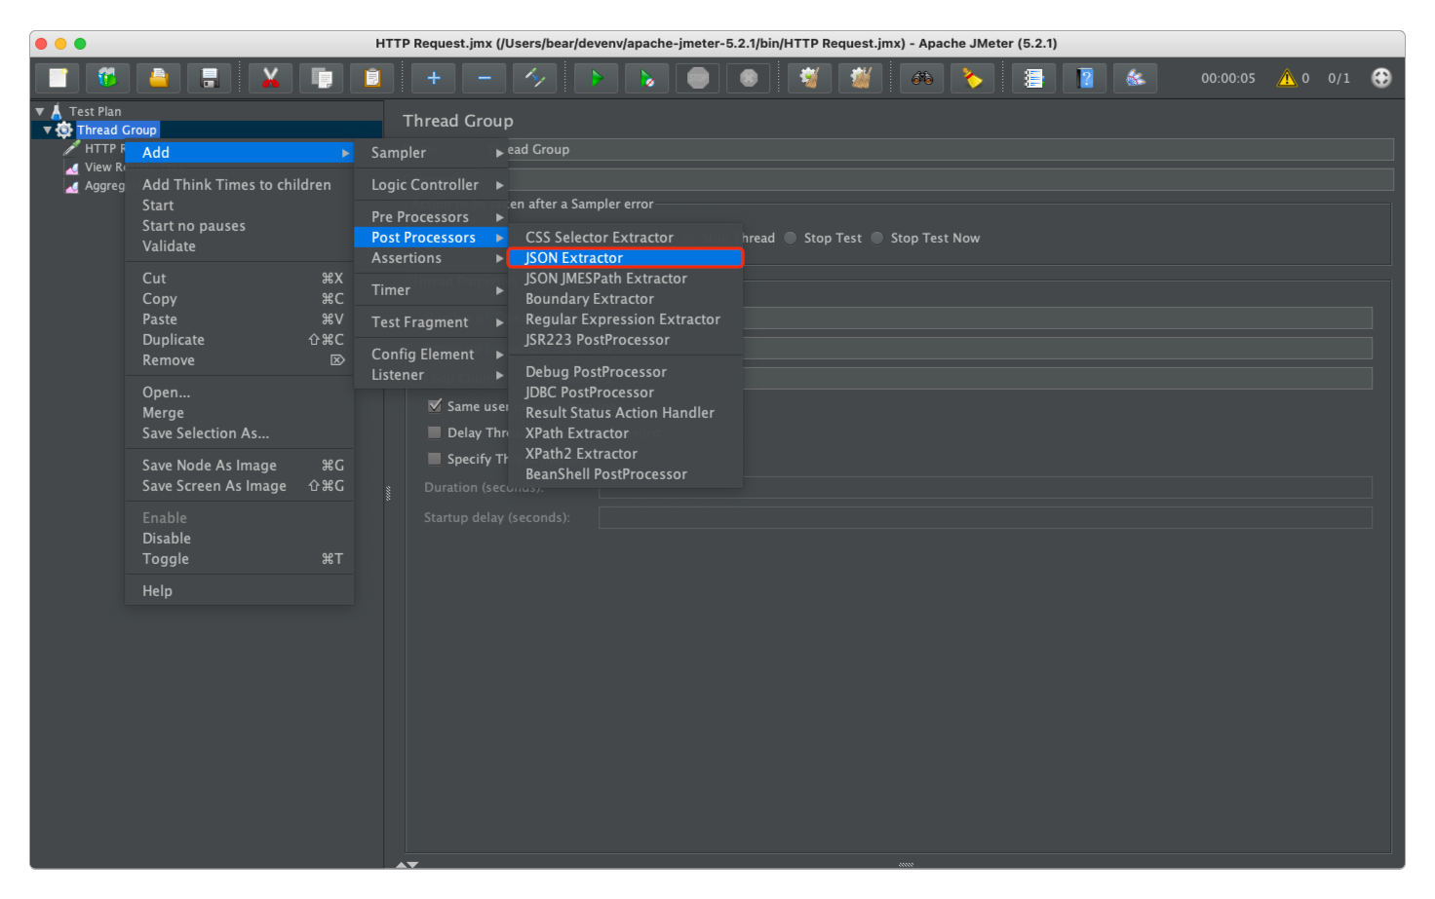Click the Paste clipboard toolbar icon
The width and height of the screenshot is (1435, 899).
tap(372, 78)
